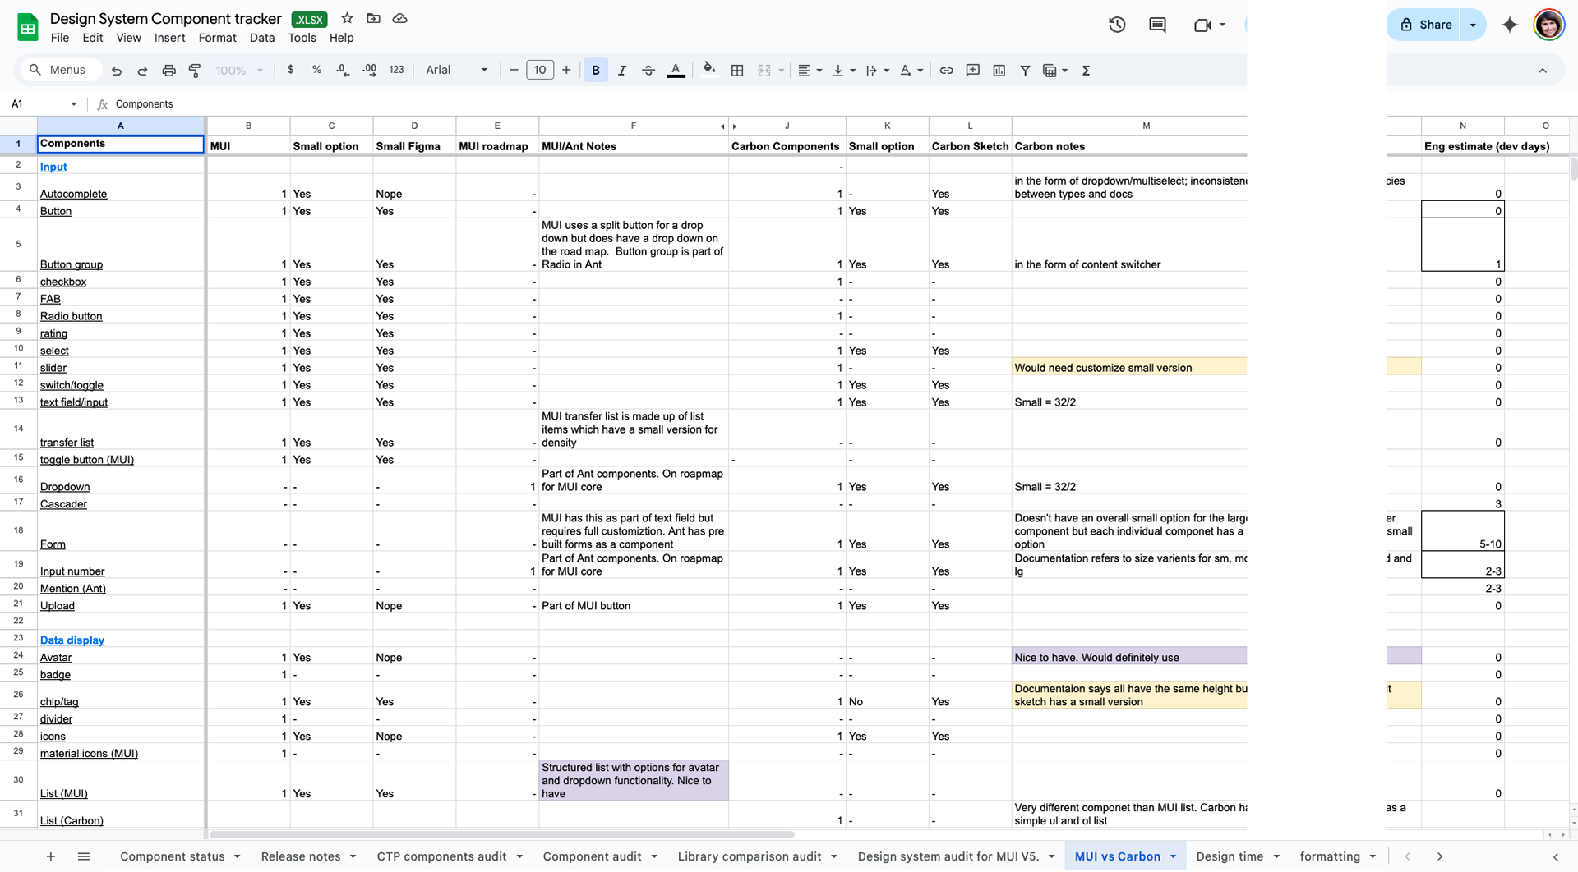Insert a chart
Viewport: 1578px width, 872px height.
(999, 71)
